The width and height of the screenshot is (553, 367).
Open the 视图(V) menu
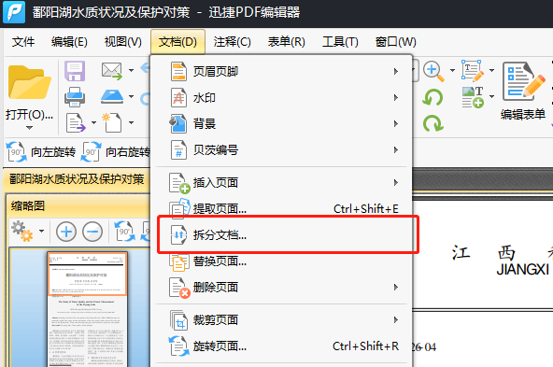pos(122,42)
